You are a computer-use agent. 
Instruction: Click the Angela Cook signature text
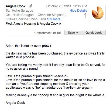pos(15,103)
